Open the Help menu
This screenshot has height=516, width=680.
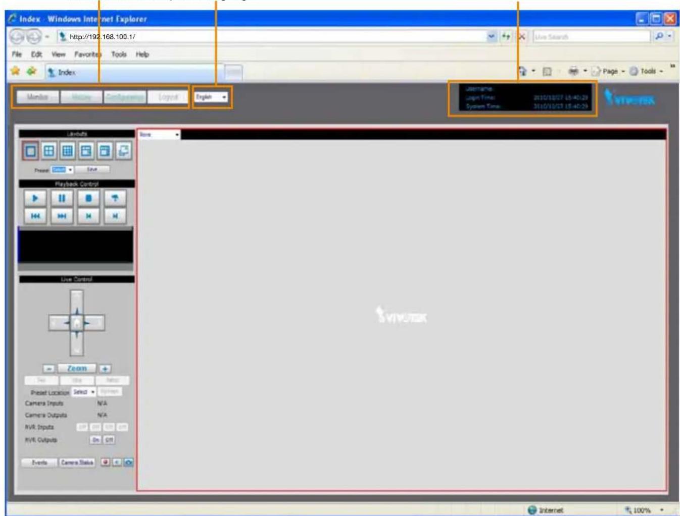tap(142, 54)
